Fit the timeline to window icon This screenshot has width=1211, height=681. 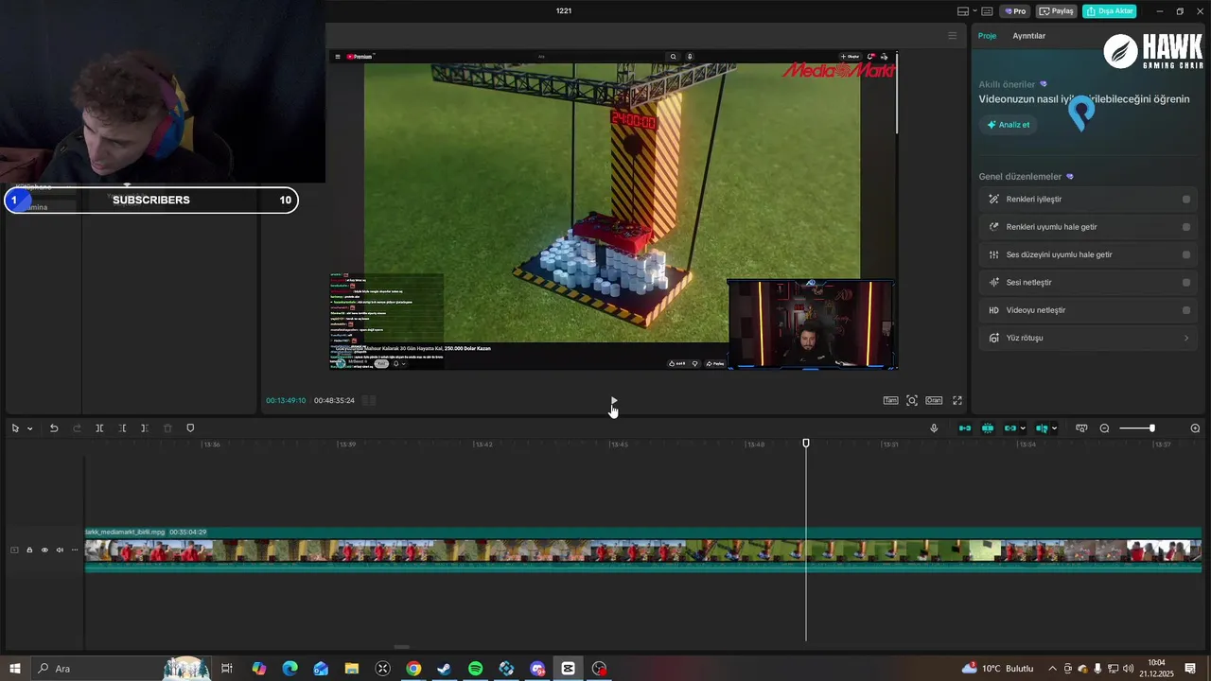pyautogui.click(x=1081, y=428)
